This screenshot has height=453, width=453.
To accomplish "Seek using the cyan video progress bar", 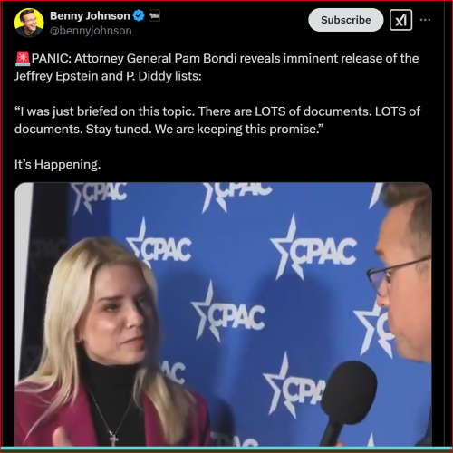I will pyautogui.click(x=226, y=448).
